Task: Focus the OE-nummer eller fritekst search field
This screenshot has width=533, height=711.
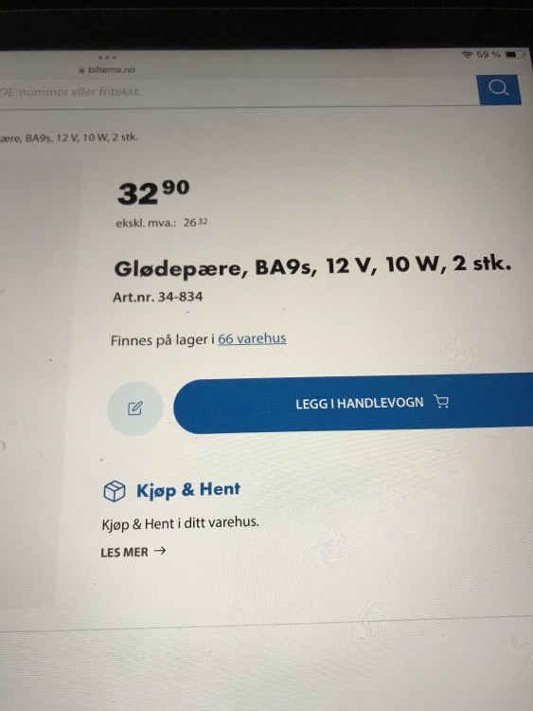Action: pyautogui.click(x=238, y=93)
